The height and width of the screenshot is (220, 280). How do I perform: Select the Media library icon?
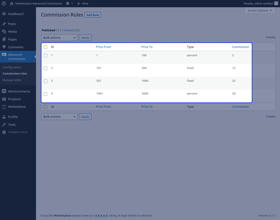(x=4, y=31)
